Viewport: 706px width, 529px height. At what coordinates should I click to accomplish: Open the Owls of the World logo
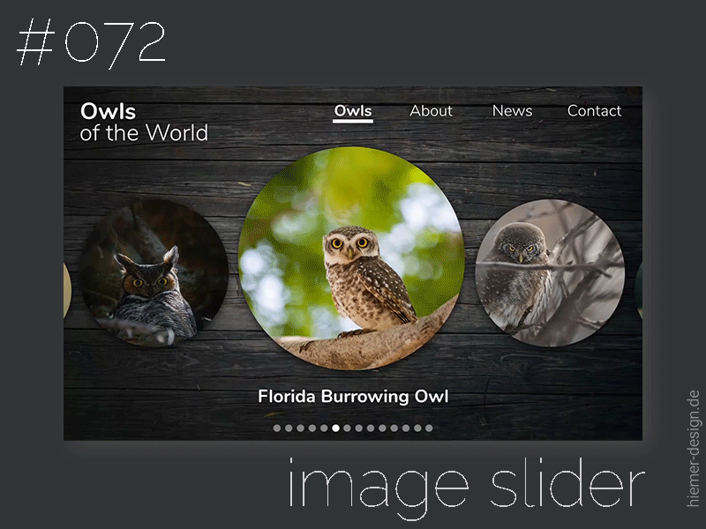pyautogui.click(x=144, y=122)
